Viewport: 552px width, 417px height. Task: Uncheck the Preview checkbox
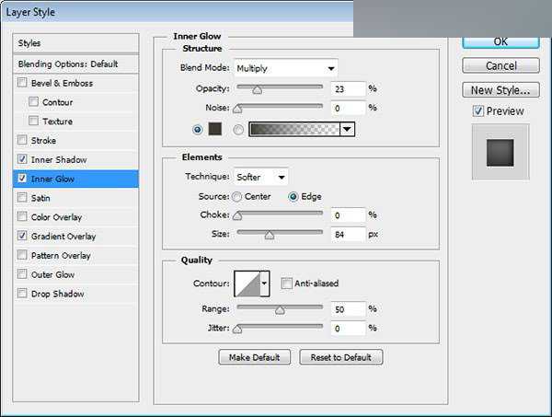point(477,111)
